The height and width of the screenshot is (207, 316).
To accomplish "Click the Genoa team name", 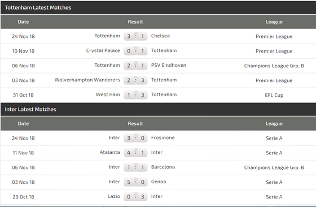I will point(159,182).
